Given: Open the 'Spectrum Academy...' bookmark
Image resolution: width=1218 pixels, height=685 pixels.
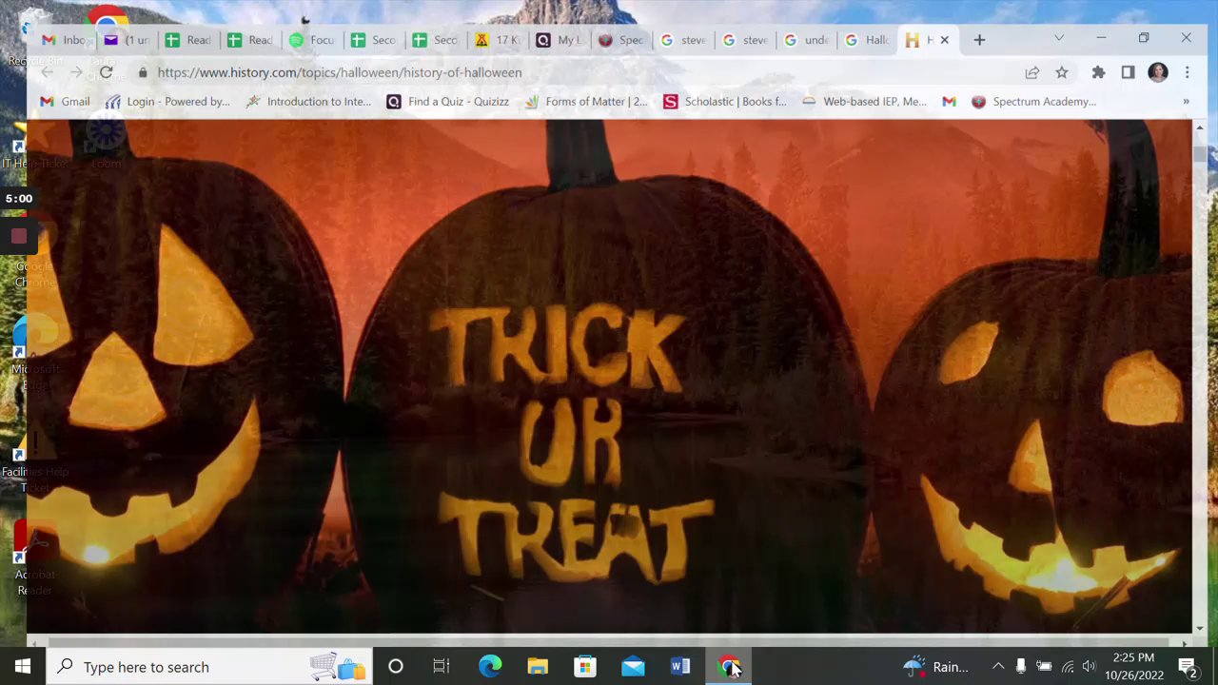Looking at the screenshot, I should (1033, 102).
